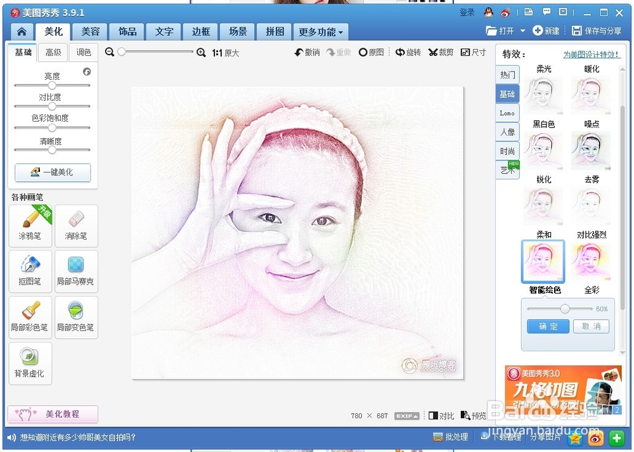Click the 登录 login link
The height and width of the screenshot is (452, 634).
click(467, 13)
